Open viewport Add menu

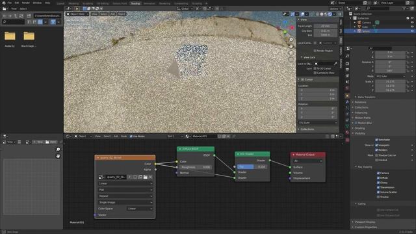112,14
